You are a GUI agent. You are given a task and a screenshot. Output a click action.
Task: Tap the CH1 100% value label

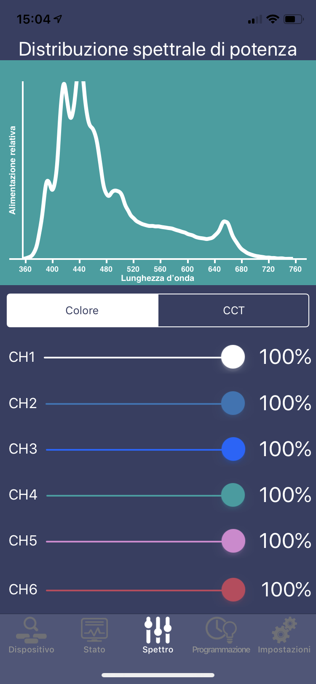click(x=285, y=357)
